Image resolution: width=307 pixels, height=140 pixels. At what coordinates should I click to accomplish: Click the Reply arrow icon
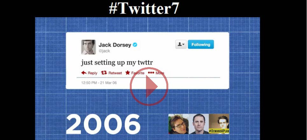coord(84,73)
